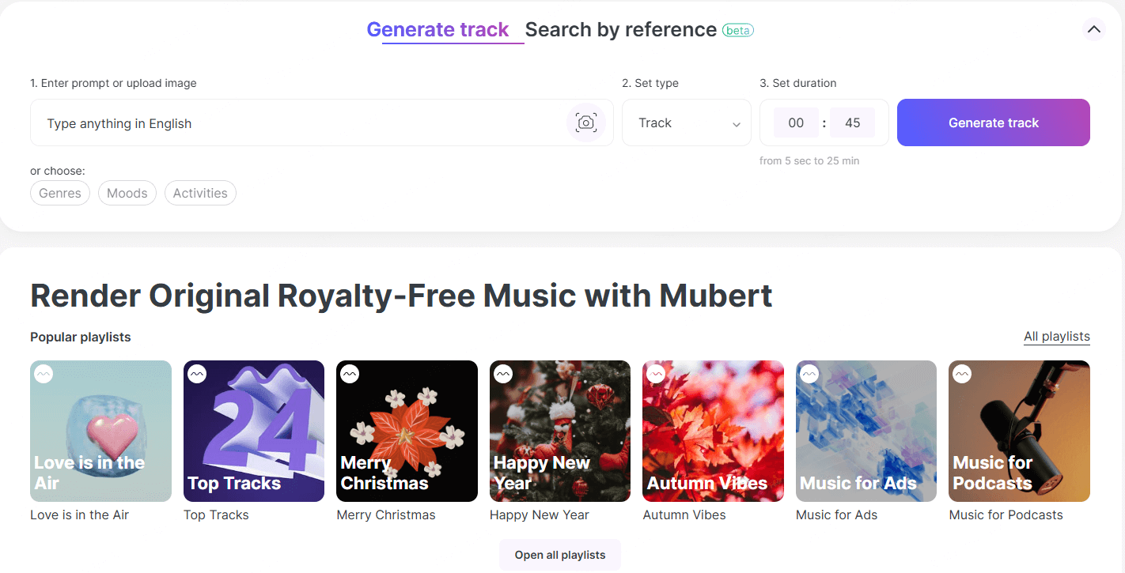Expand the Moods tag chooser
1125x573 pixels.
[127, 193]
